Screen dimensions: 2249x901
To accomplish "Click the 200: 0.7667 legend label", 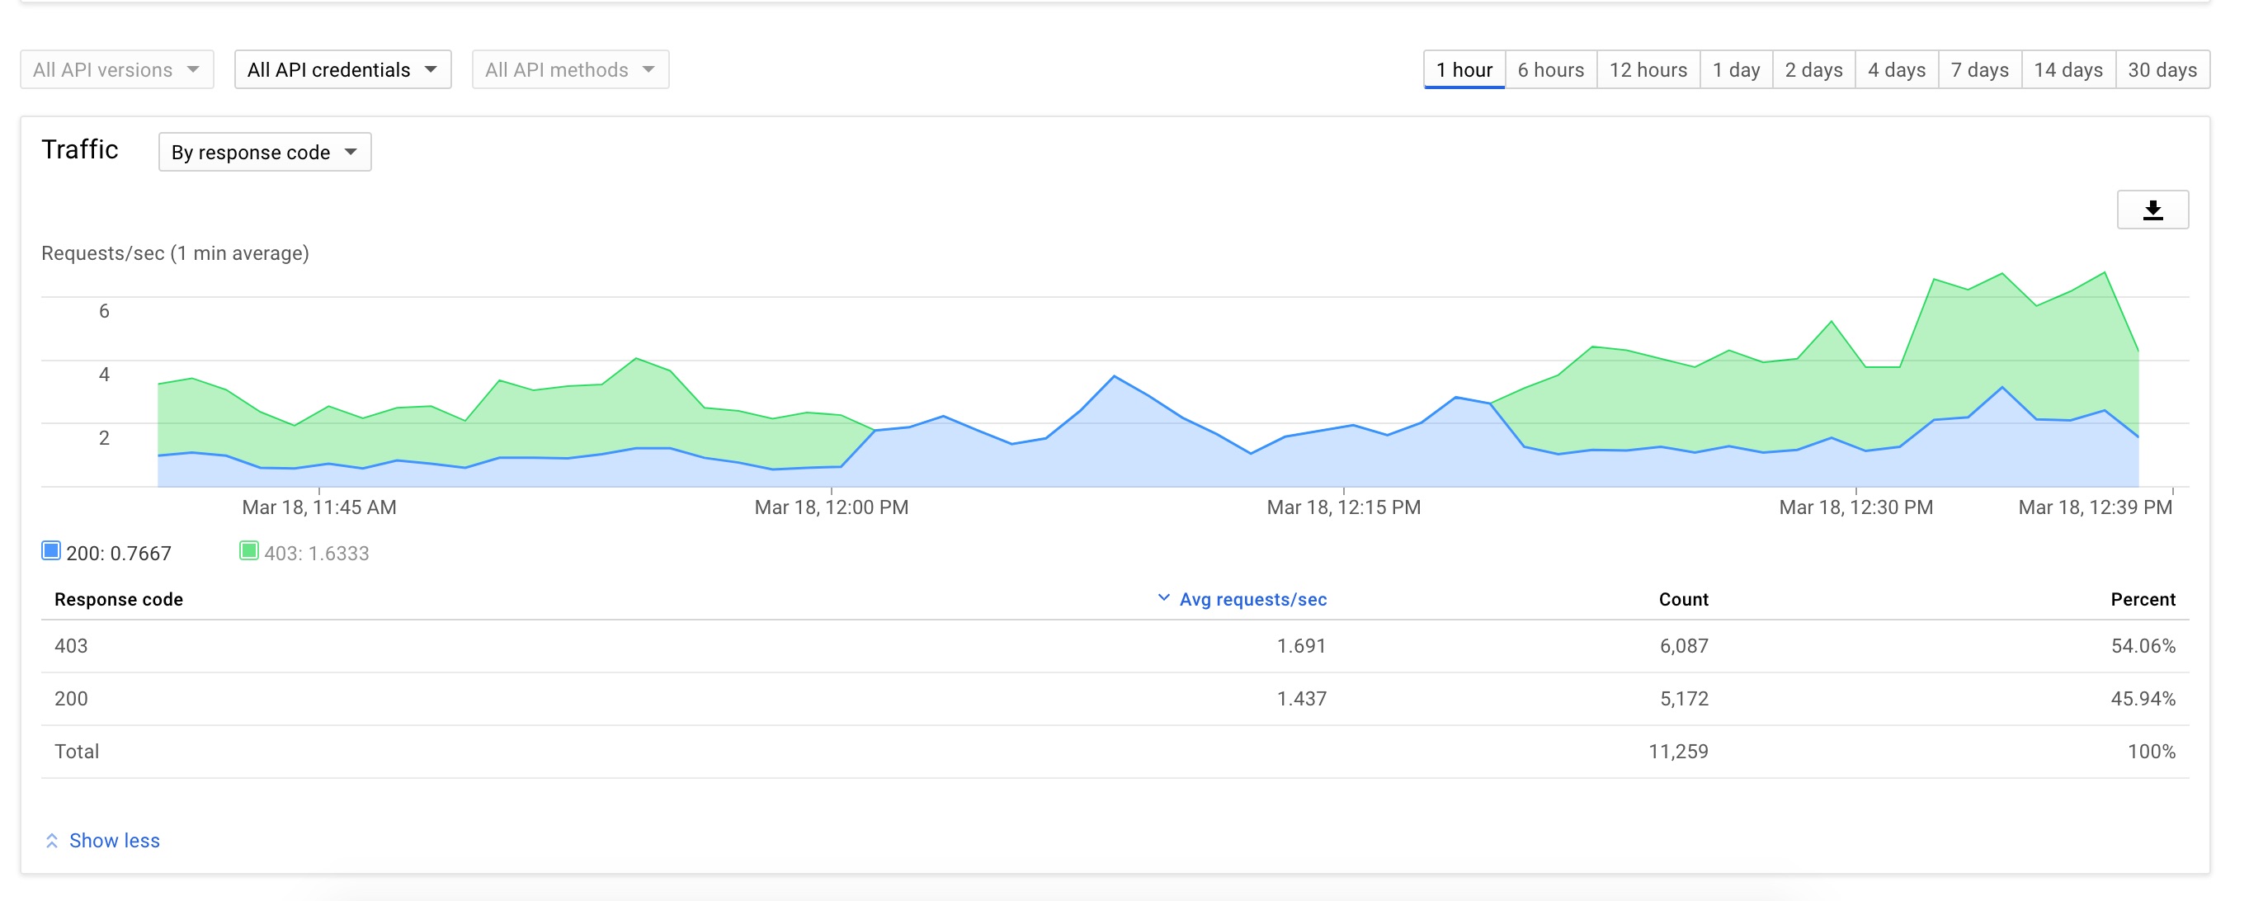I will point(119,554).
